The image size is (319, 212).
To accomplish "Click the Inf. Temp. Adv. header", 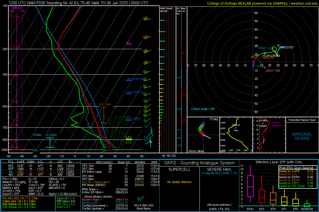I will click(x=181, y=11).
